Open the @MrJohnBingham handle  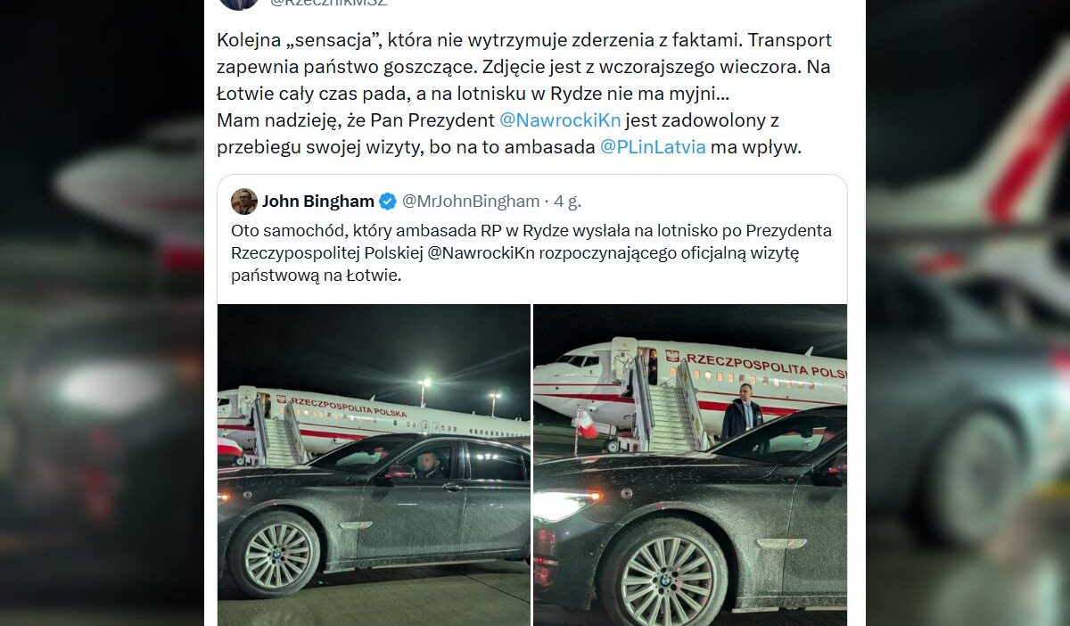point(471,202)
